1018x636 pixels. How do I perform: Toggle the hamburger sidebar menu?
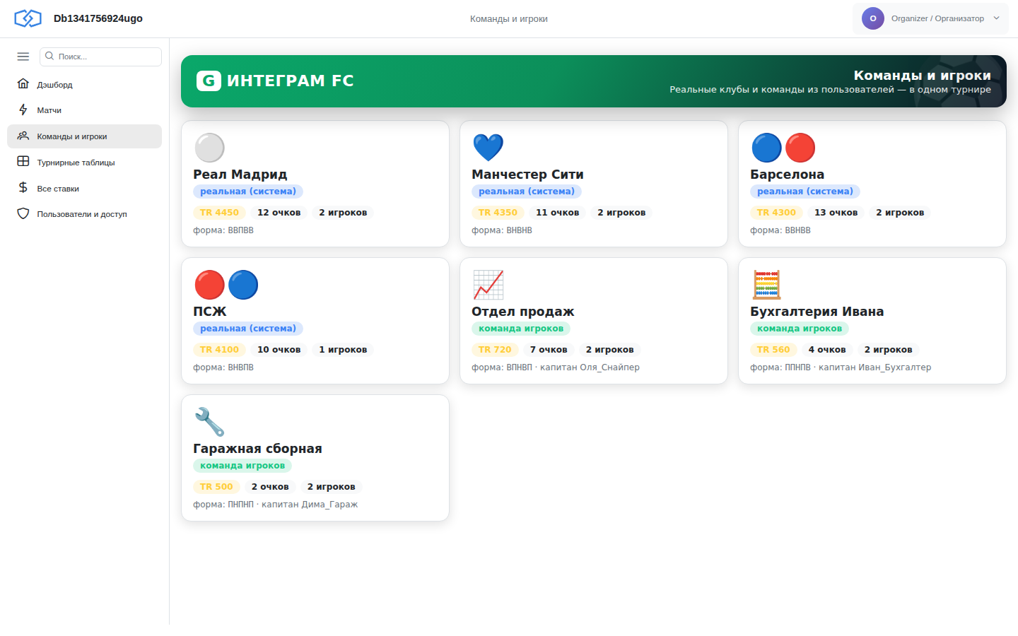(23, 57)
